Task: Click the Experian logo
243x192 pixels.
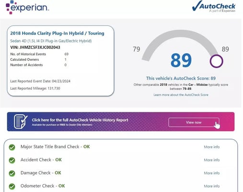Action: (x=27, y=7)
